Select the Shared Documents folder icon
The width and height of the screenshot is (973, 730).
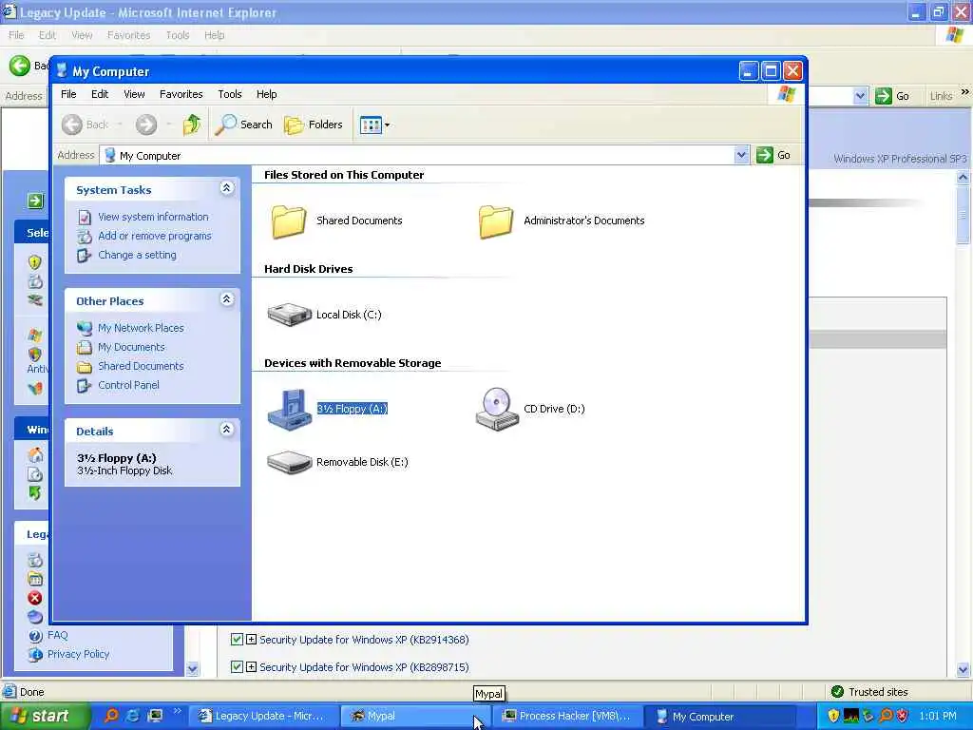[289, 221]
